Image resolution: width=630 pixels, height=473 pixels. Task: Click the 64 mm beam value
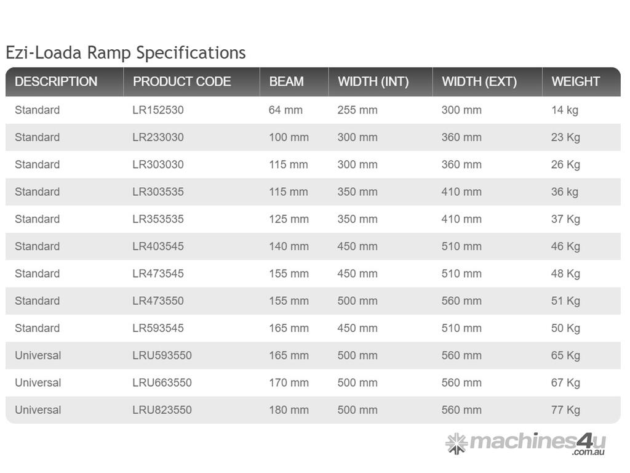point(285,110)
